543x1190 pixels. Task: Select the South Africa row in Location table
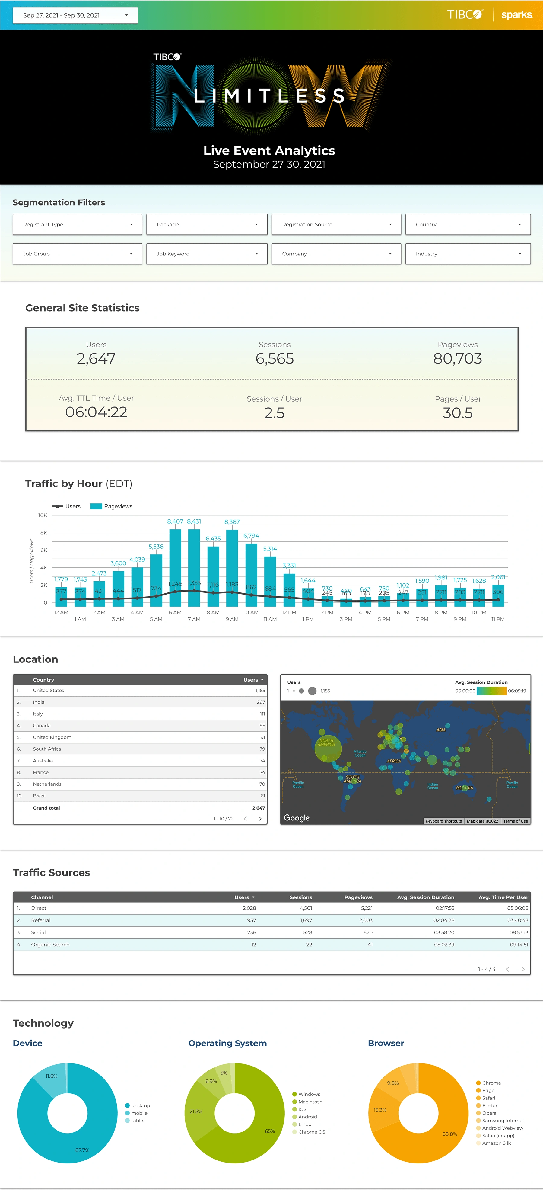[140, 749]
